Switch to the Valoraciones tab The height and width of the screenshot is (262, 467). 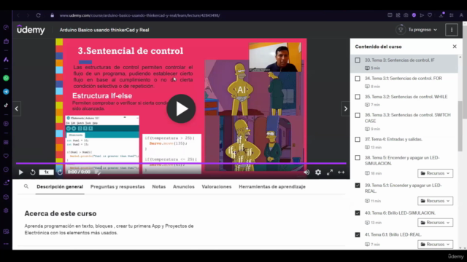(x=217, y=186)
